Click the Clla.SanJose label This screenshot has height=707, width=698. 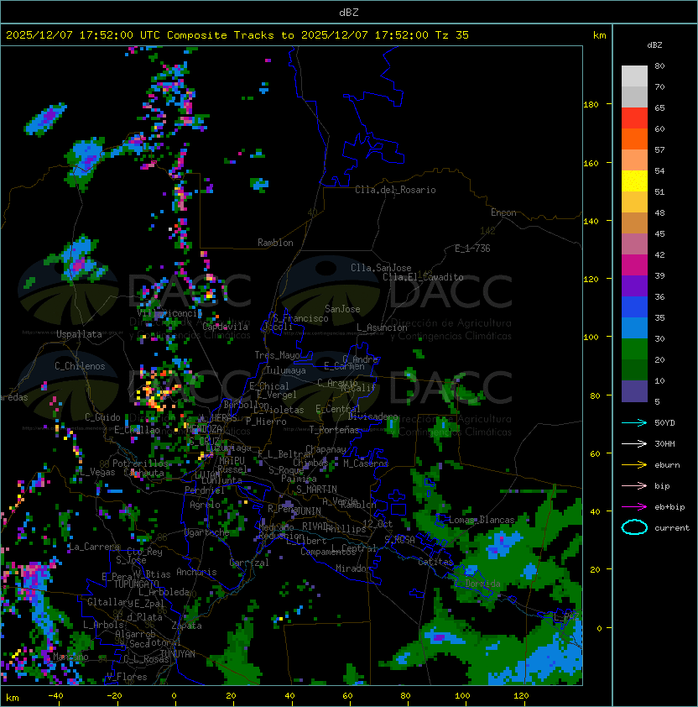click(x=381, y=268)
